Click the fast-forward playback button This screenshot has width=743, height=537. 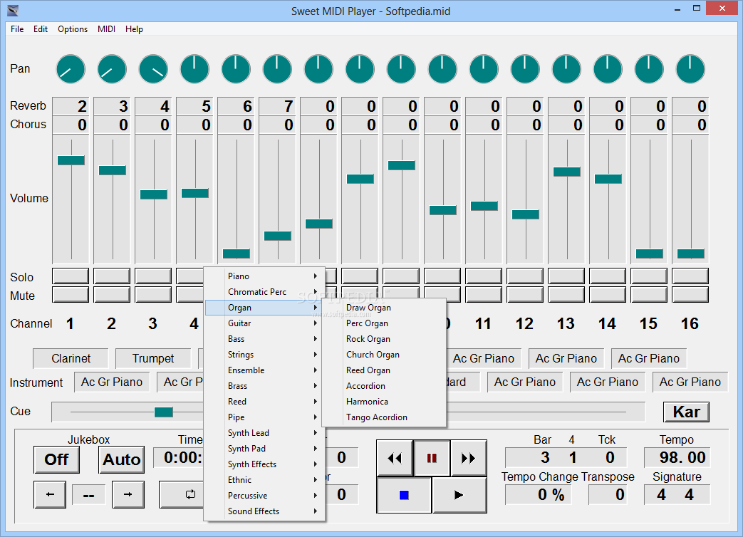click(468, 458)
